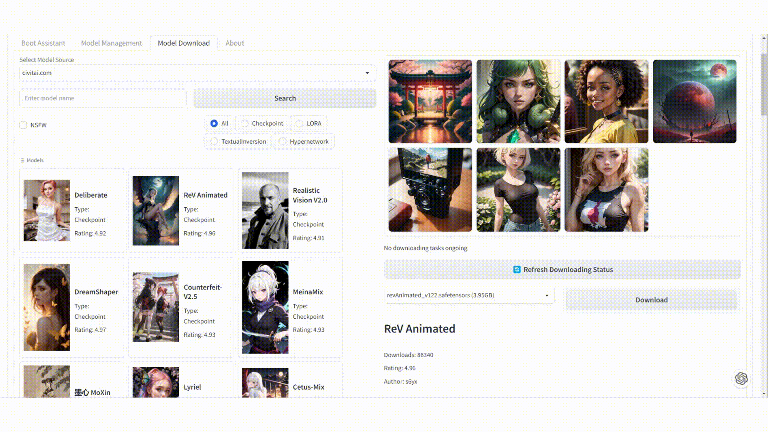Open the short blonde hair girl preview image
The height and width of the screenshot is (432, 768).
tap(518, 190)
